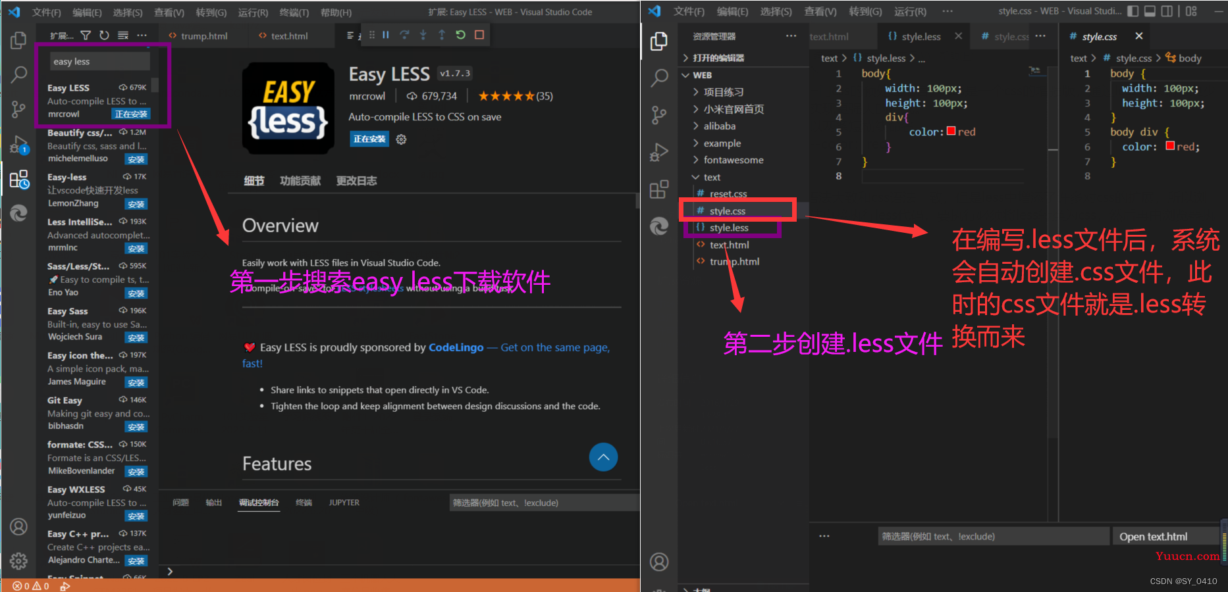Toggle secondary side bar in right window title
Image resolution: width=1228 pixels, height=592 pixels.
coord(1167,11)
